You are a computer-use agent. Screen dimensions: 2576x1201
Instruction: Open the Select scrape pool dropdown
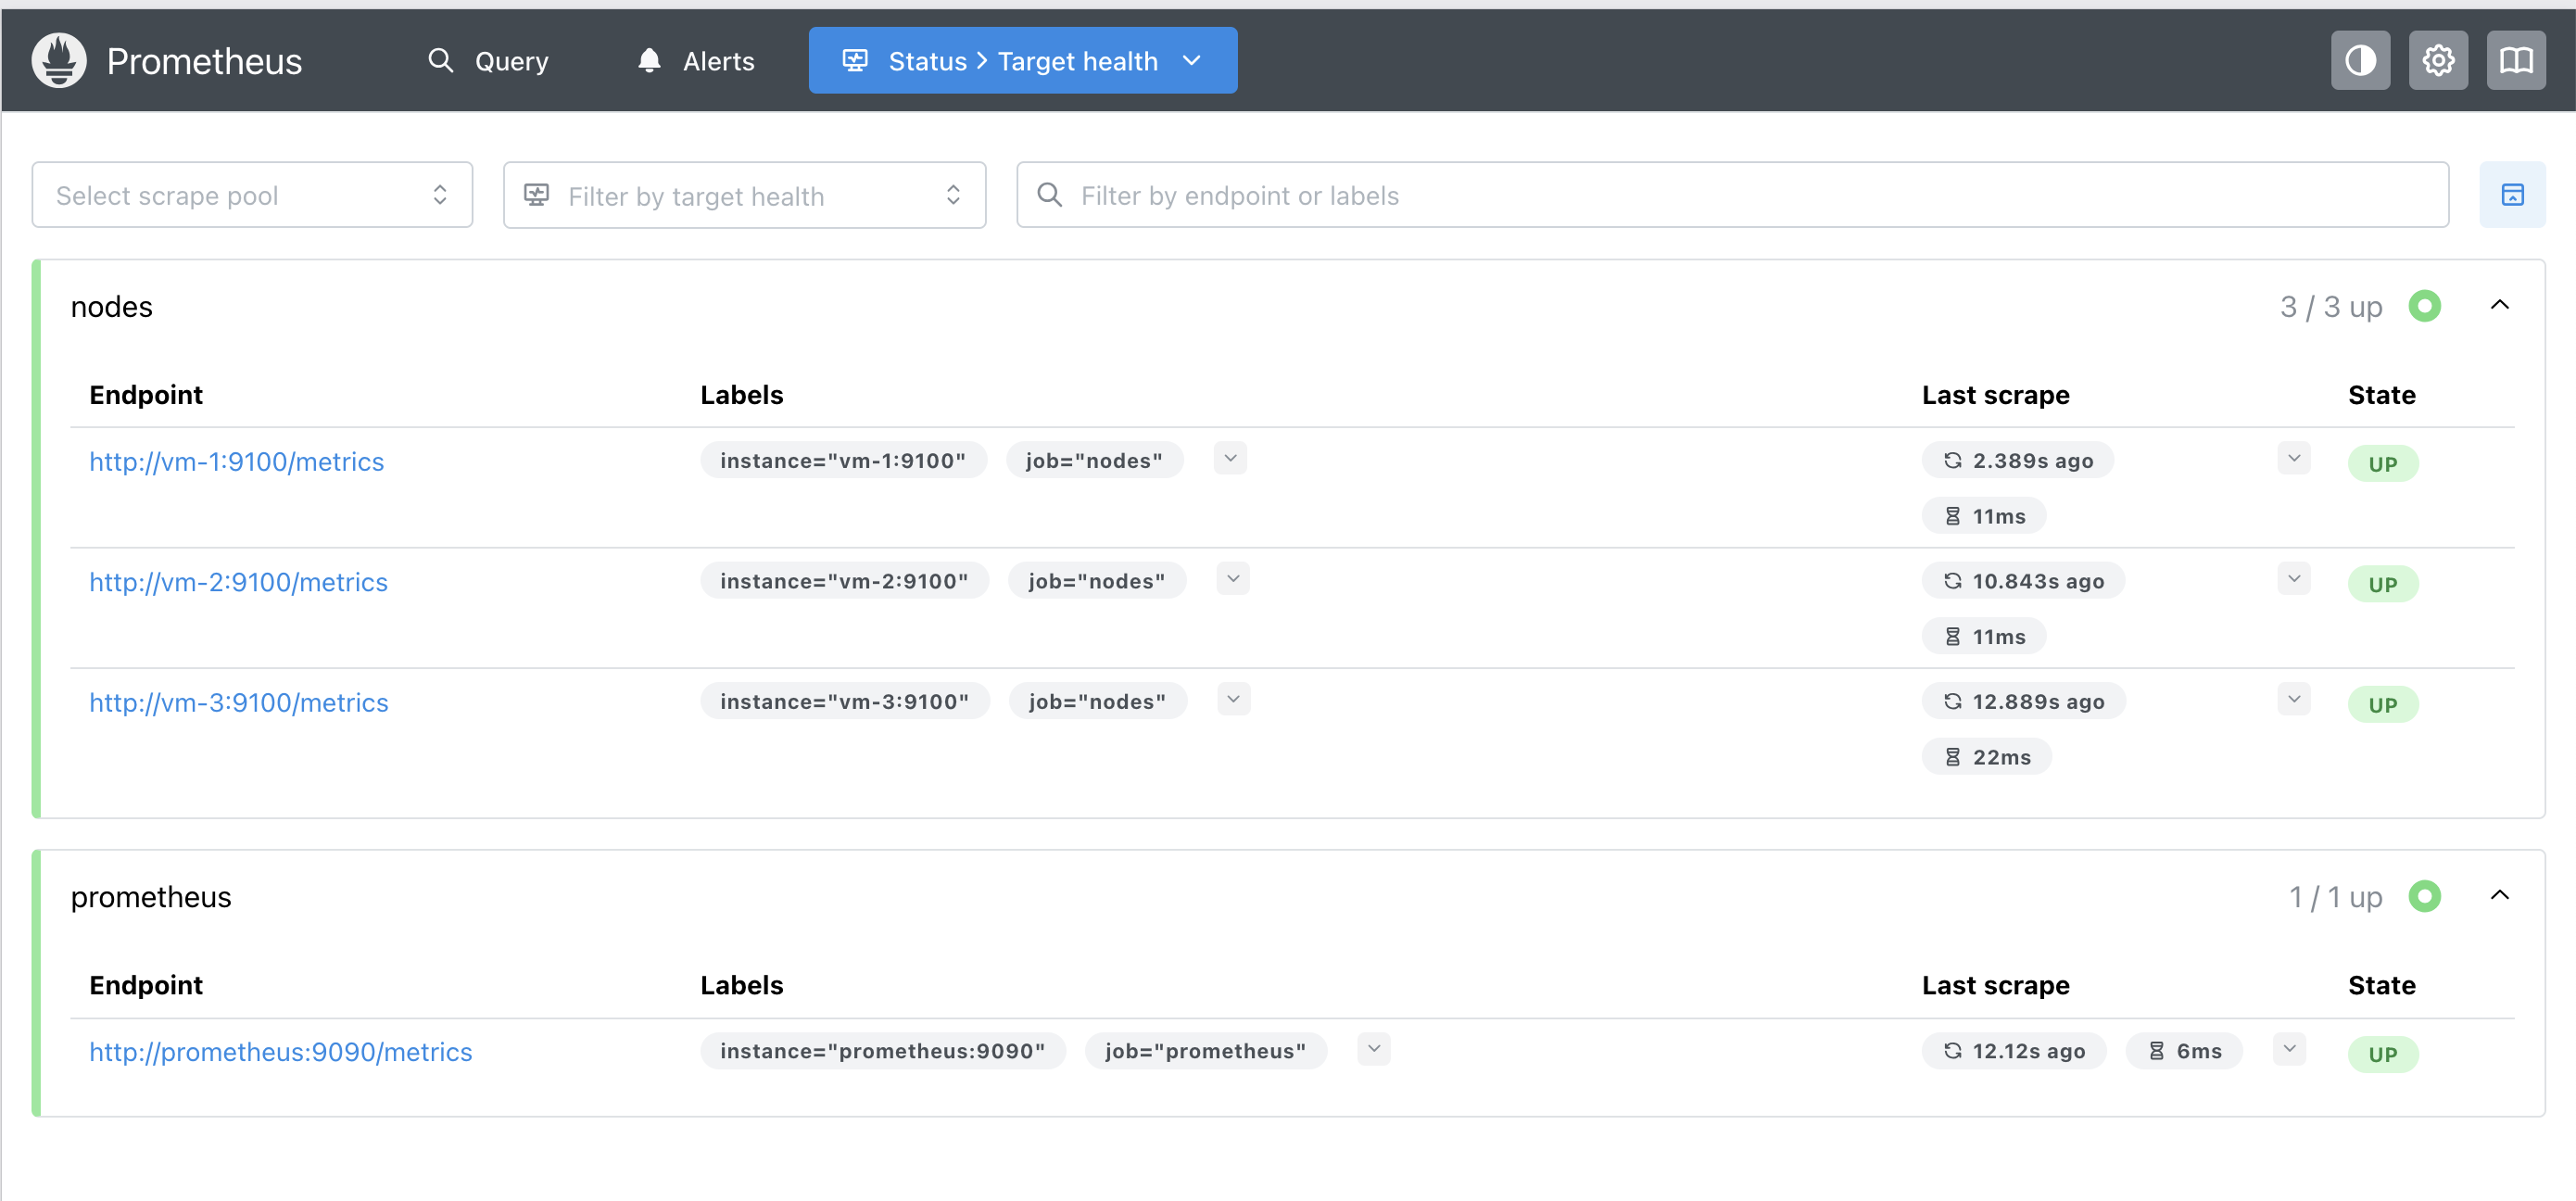pyautogui.click(x=252, y=195)
